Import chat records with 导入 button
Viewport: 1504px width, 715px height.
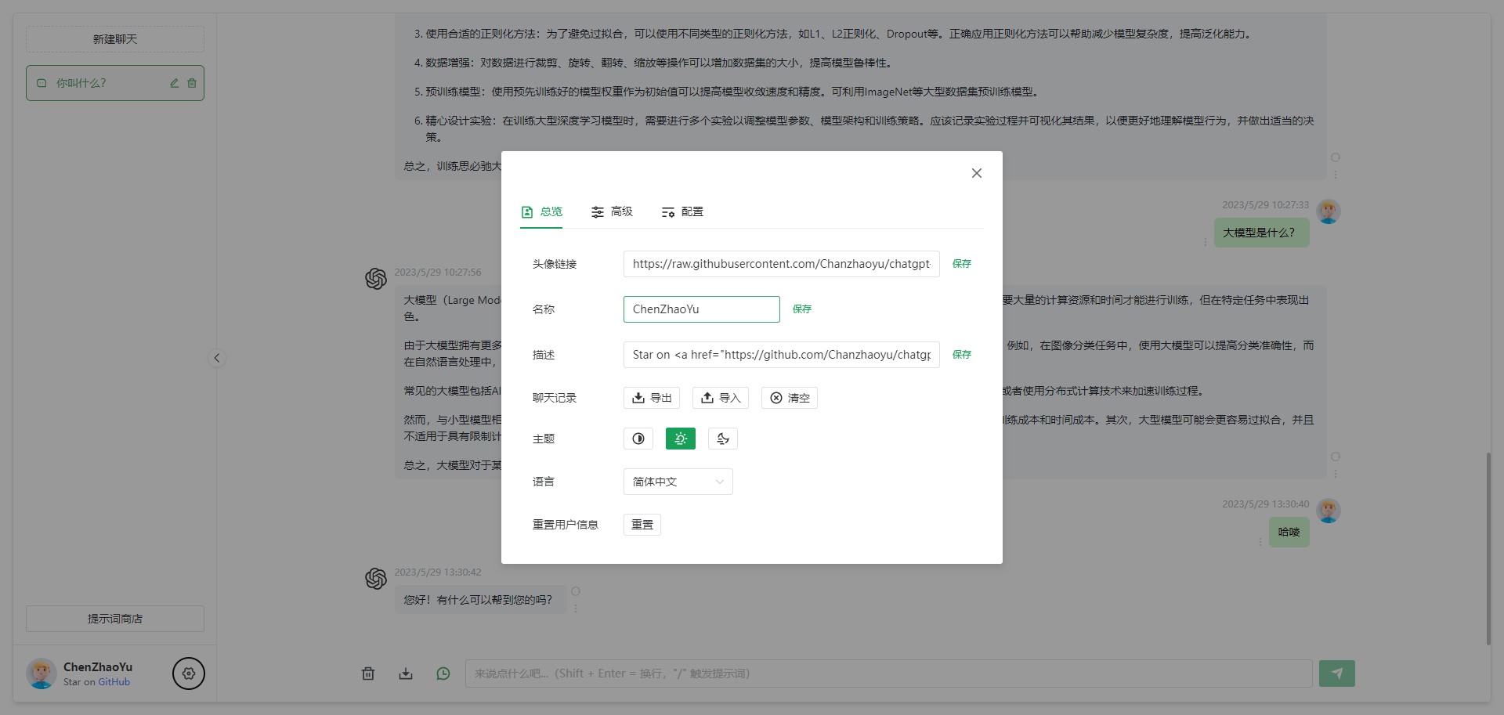[721, 398]
